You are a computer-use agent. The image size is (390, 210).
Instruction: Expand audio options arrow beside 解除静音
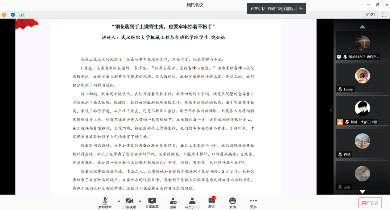tap(119, 201)
